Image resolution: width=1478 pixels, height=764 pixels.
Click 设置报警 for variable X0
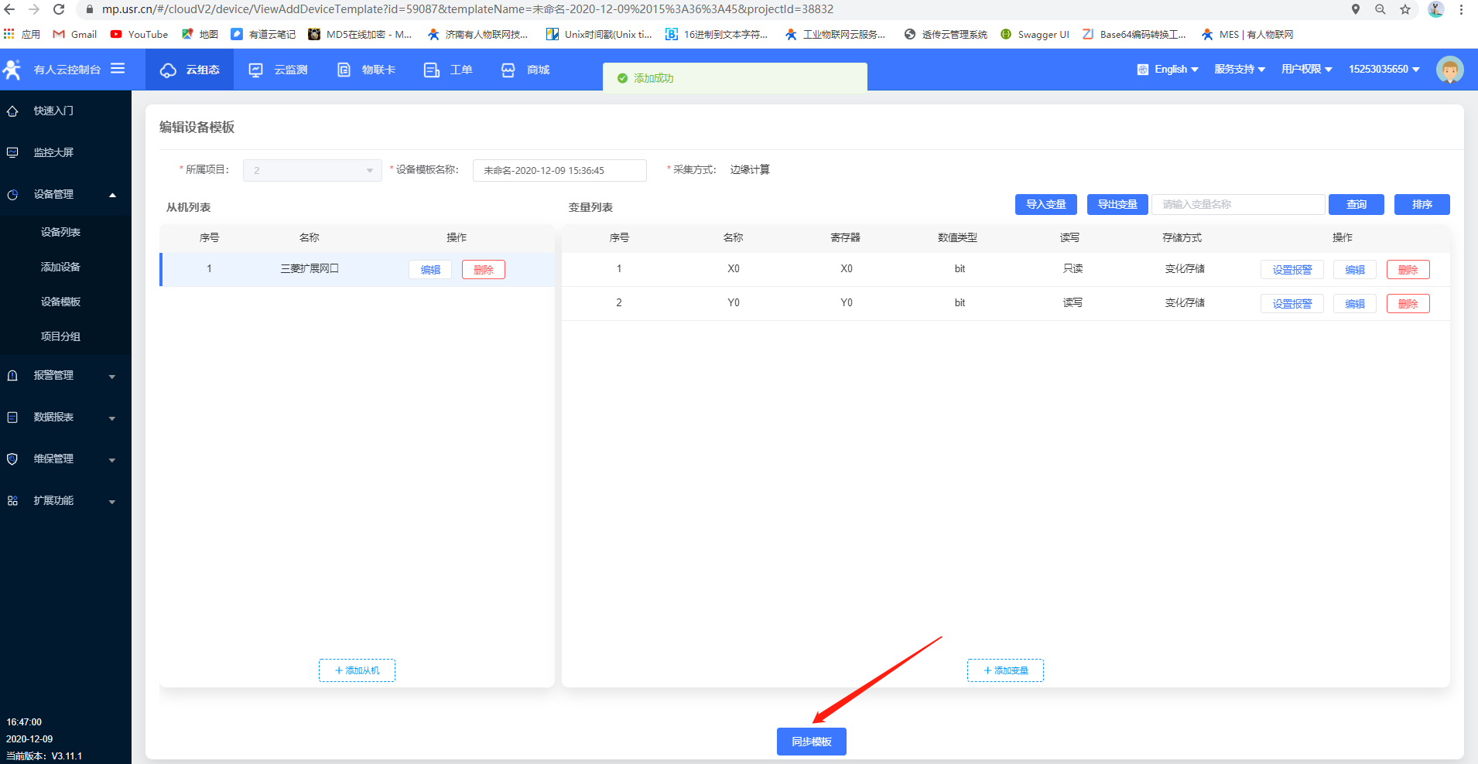click(x=1292, y=270)
